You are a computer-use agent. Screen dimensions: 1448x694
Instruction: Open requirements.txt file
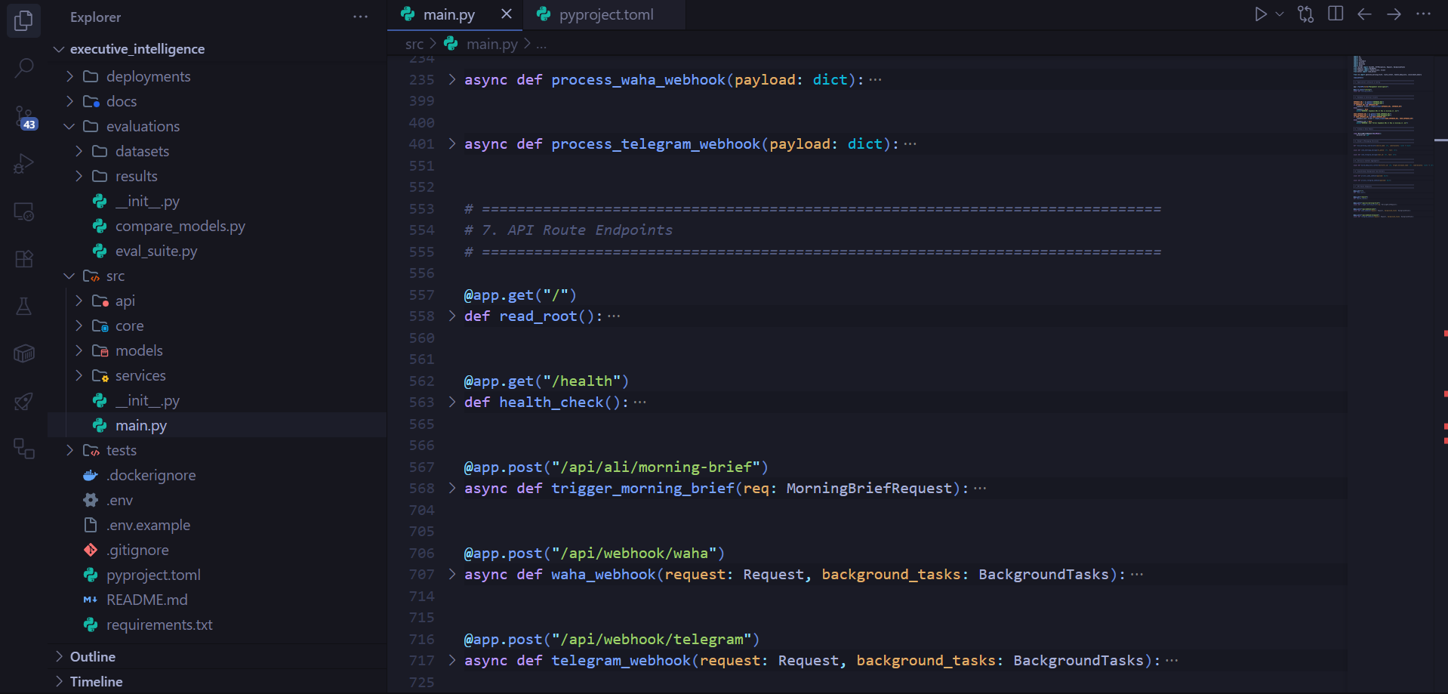pos(159,625)
